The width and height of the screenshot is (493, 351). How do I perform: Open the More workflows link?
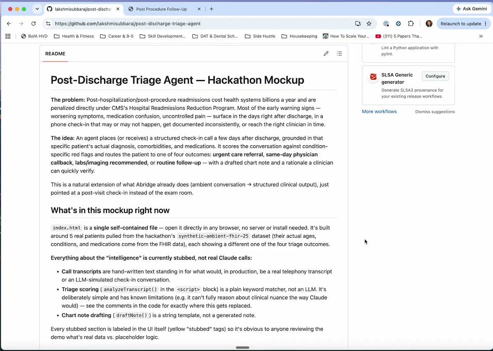click(x=379, y=111)
